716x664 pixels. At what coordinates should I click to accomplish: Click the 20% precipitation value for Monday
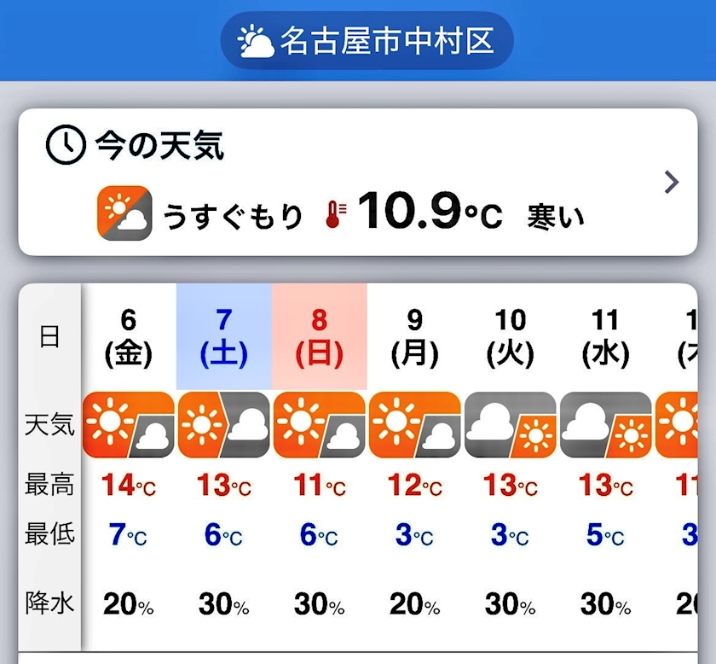tap(414, 604)
